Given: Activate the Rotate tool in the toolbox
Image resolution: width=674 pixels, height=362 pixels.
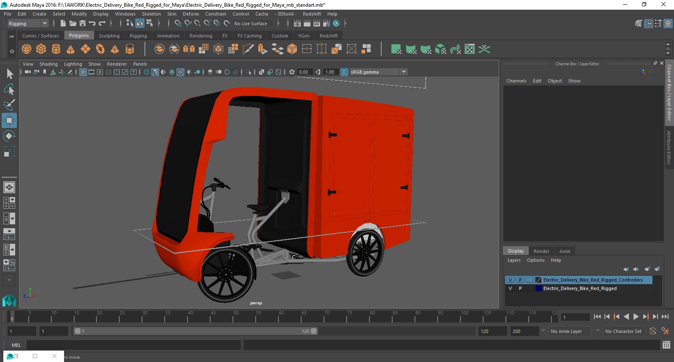Looking at the screenshot, I should coord(9,136).
